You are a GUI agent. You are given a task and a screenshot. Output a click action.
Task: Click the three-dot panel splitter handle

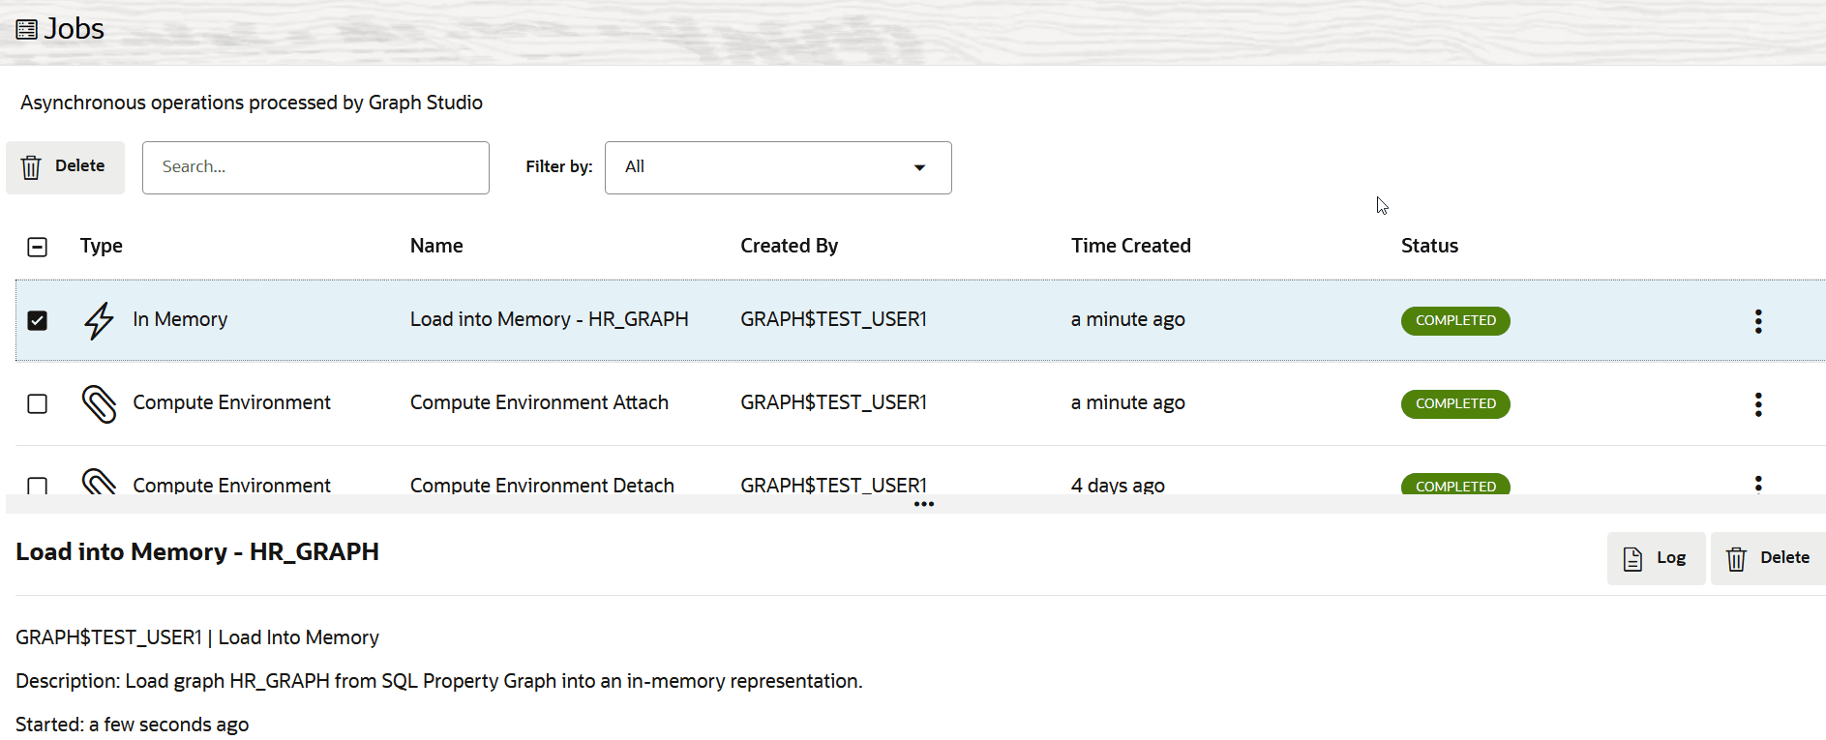coord(924,504)
